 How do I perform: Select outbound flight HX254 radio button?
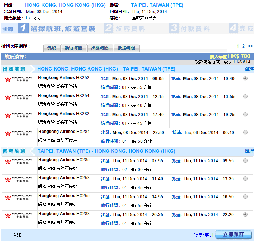(245, 96)
